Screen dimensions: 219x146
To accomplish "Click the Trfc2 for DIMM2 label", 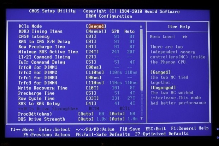I will pyautogui.click(x=38, y=72).
